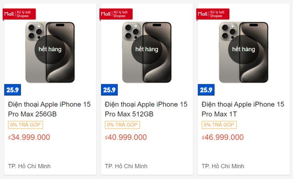The height and width of the screenshot is (179, 293).
Task: Open the iPhone 15 Pro Max 1T title
Action: tap(243, 109)
